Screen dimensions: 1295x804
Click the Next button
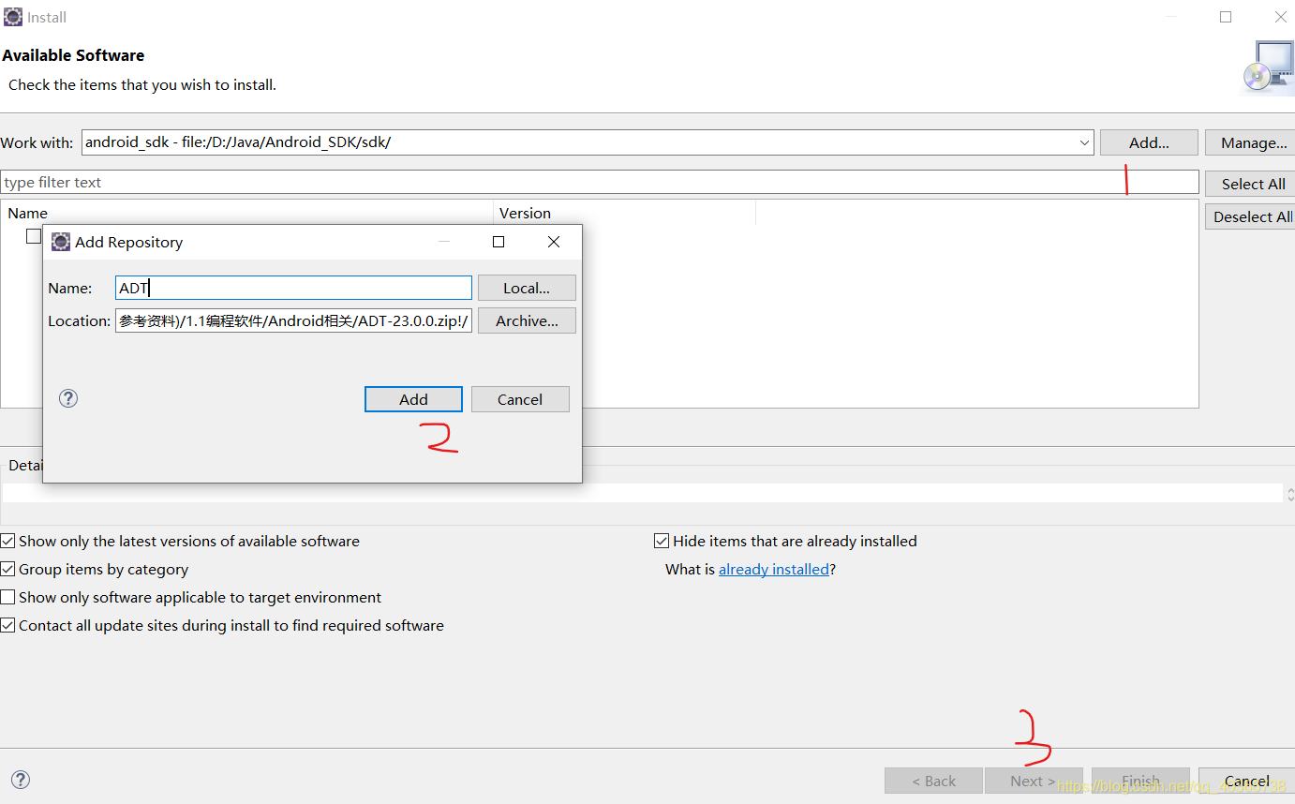[x=1034, y=781]
